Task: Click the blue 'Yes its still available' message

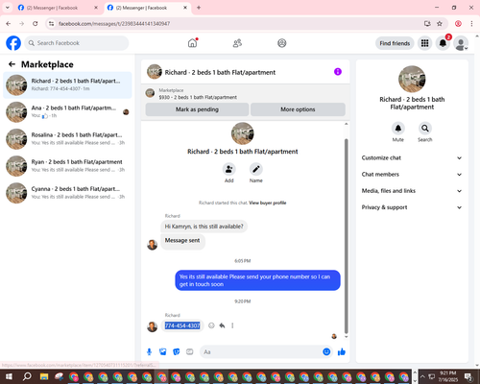Action: (257, 280)
